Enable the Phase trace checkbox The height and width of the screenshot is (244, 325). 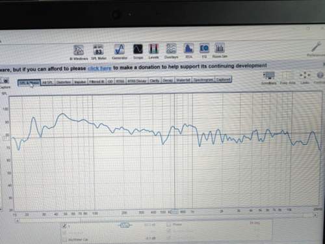click(169, 224)
